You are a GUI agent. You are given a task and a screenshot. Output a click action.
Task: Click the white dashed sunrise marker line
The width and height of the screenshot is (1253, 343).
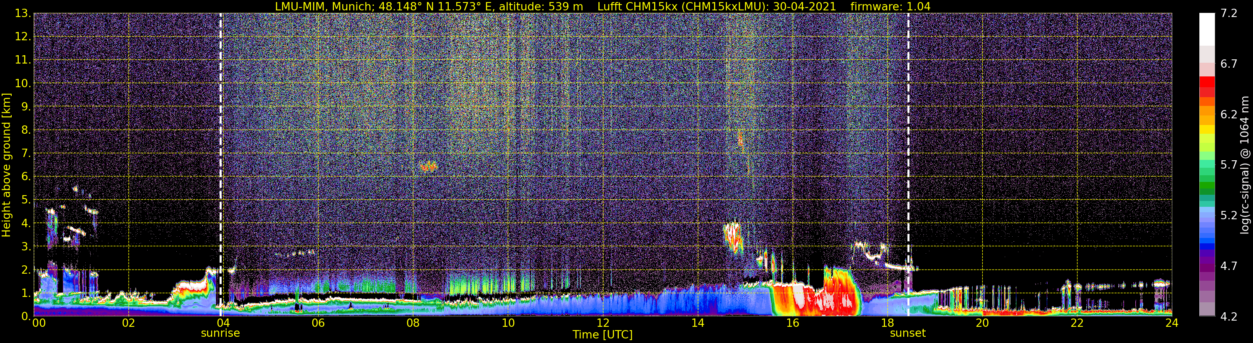coord(220,164)
